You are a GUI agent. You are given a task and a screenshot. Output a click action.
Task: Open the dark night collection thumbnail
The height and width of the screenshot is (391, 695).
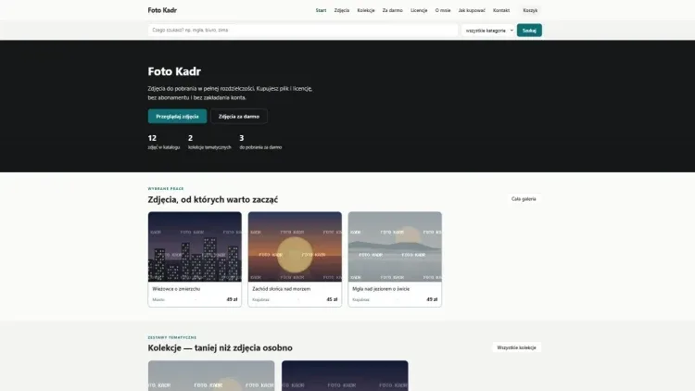345,375
